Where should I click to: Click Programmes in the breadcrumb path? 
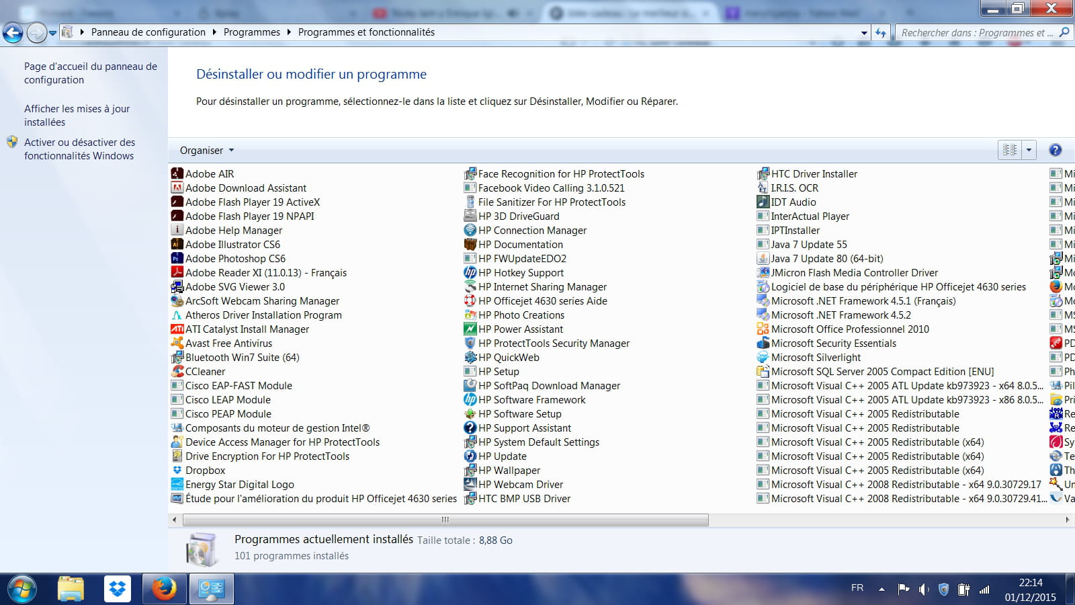(x=251, y=32)
